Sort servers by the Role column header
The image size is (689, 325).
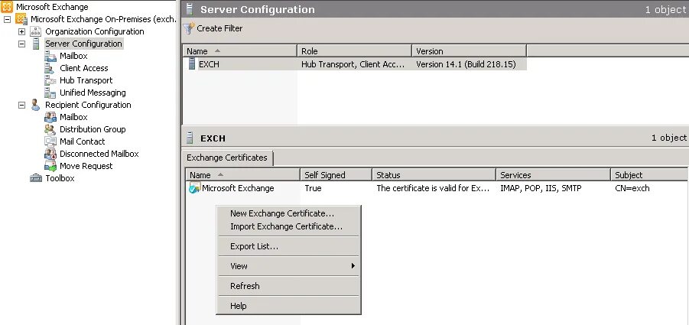pyautogui.click(x=354, y=51)
